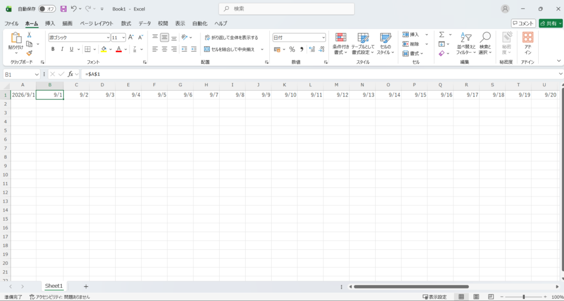Click the Cut scissors icon
Viewport: 564px width, 301px height.
tap(29, 35)
